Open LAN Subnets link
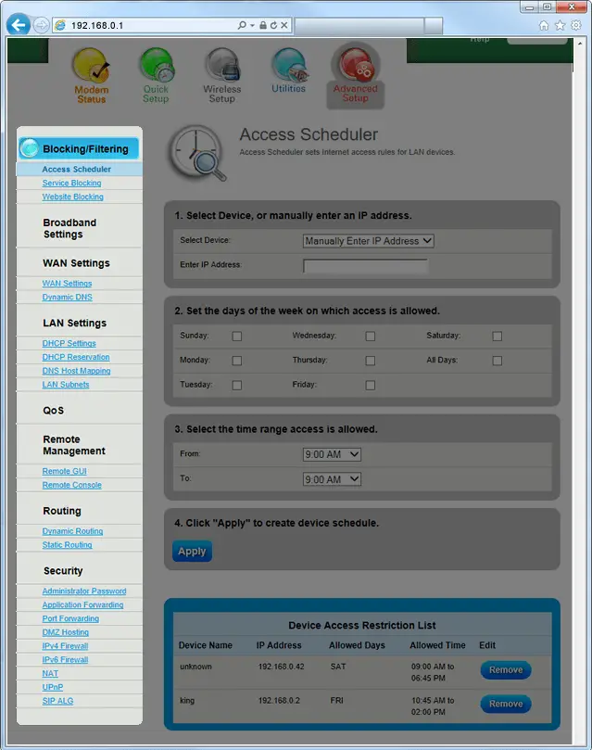 pos(66,385)
